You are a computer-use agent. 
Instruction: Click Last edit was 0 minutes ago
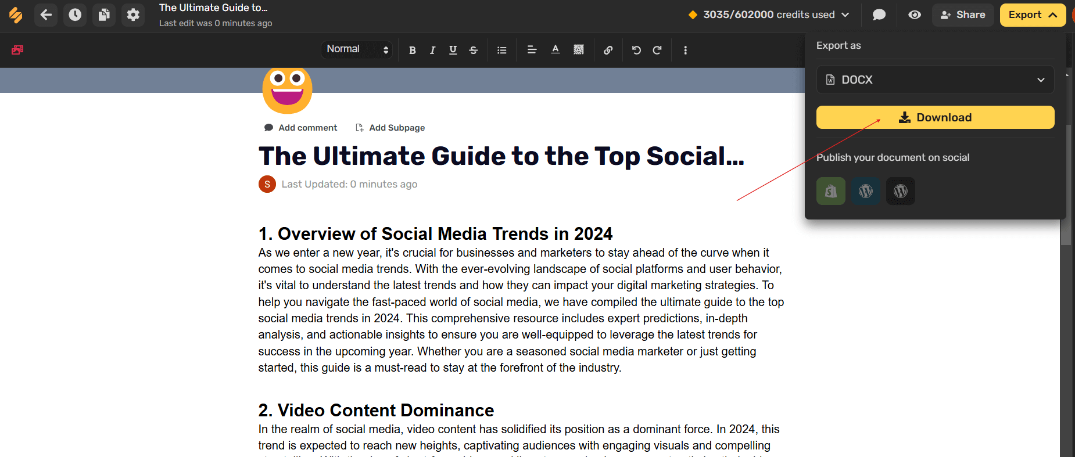(x=216, y=23)
